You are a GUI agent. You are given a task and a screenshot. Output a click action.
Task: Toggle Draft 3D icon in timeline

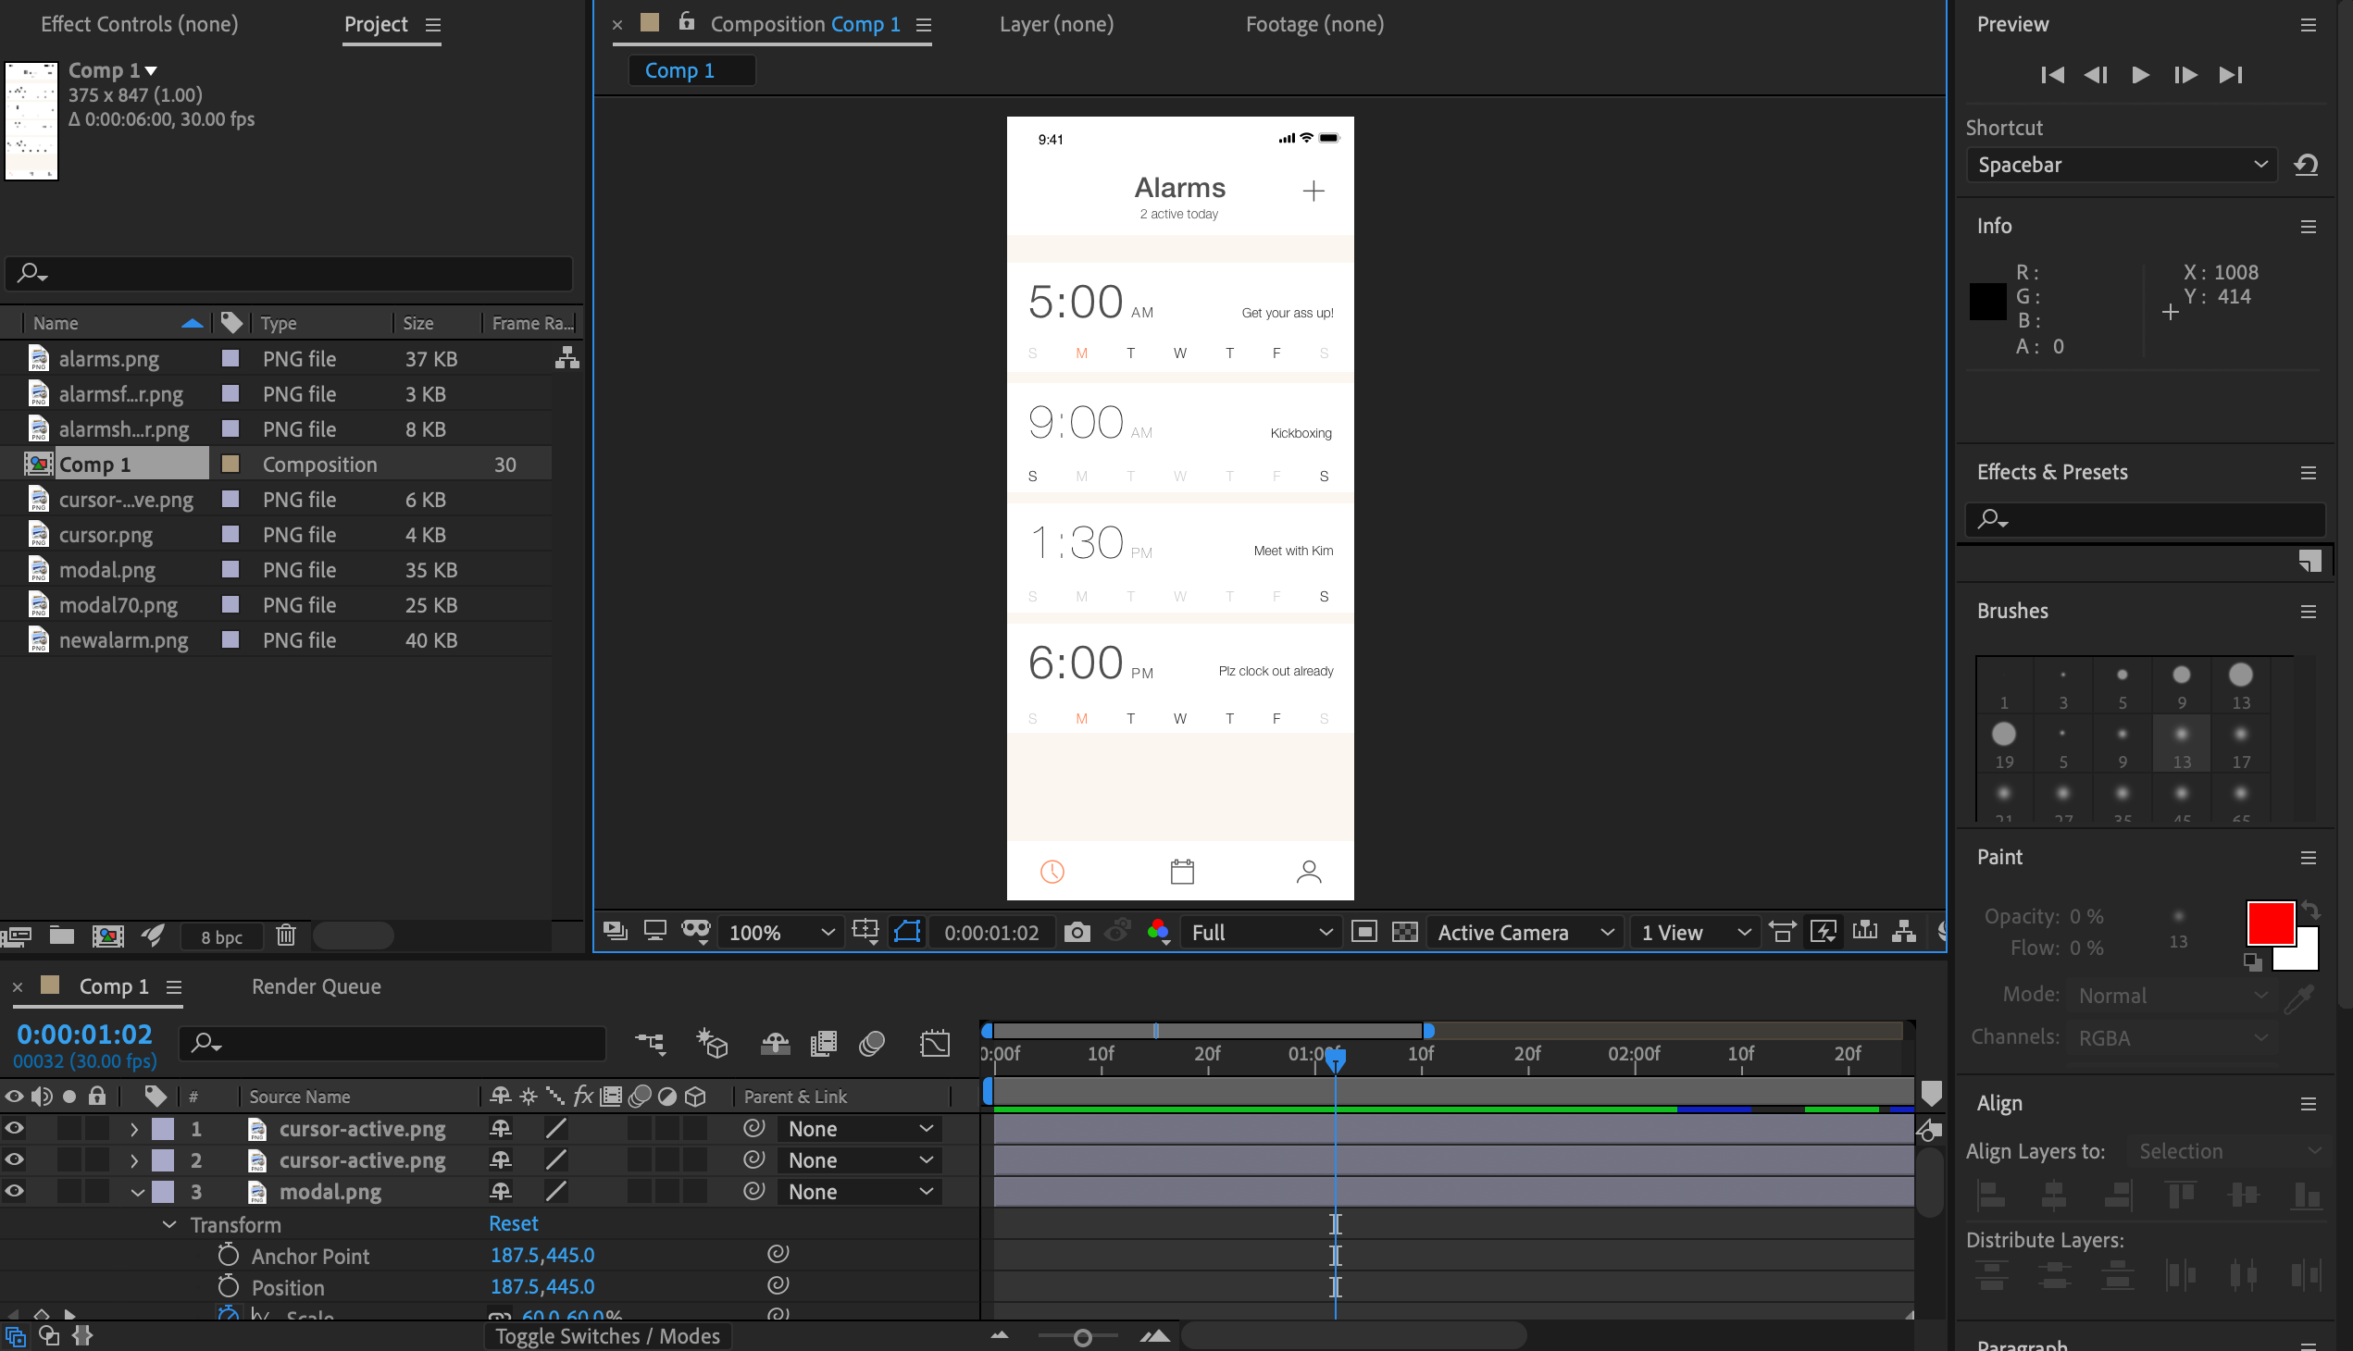pyautogui.click(x=712, y=1044)
